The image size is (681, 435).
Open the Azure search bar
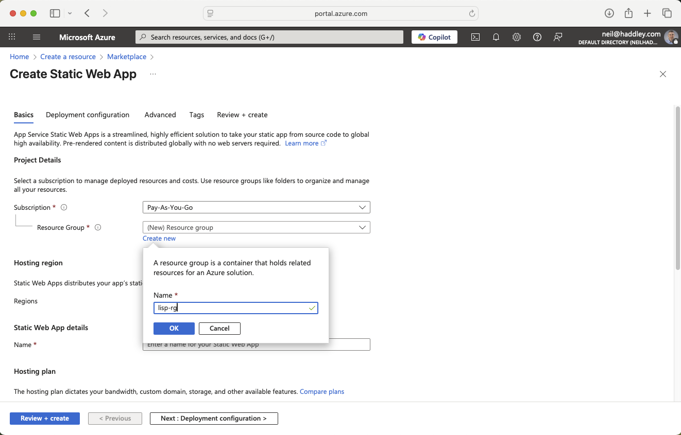tap(269, 37)
